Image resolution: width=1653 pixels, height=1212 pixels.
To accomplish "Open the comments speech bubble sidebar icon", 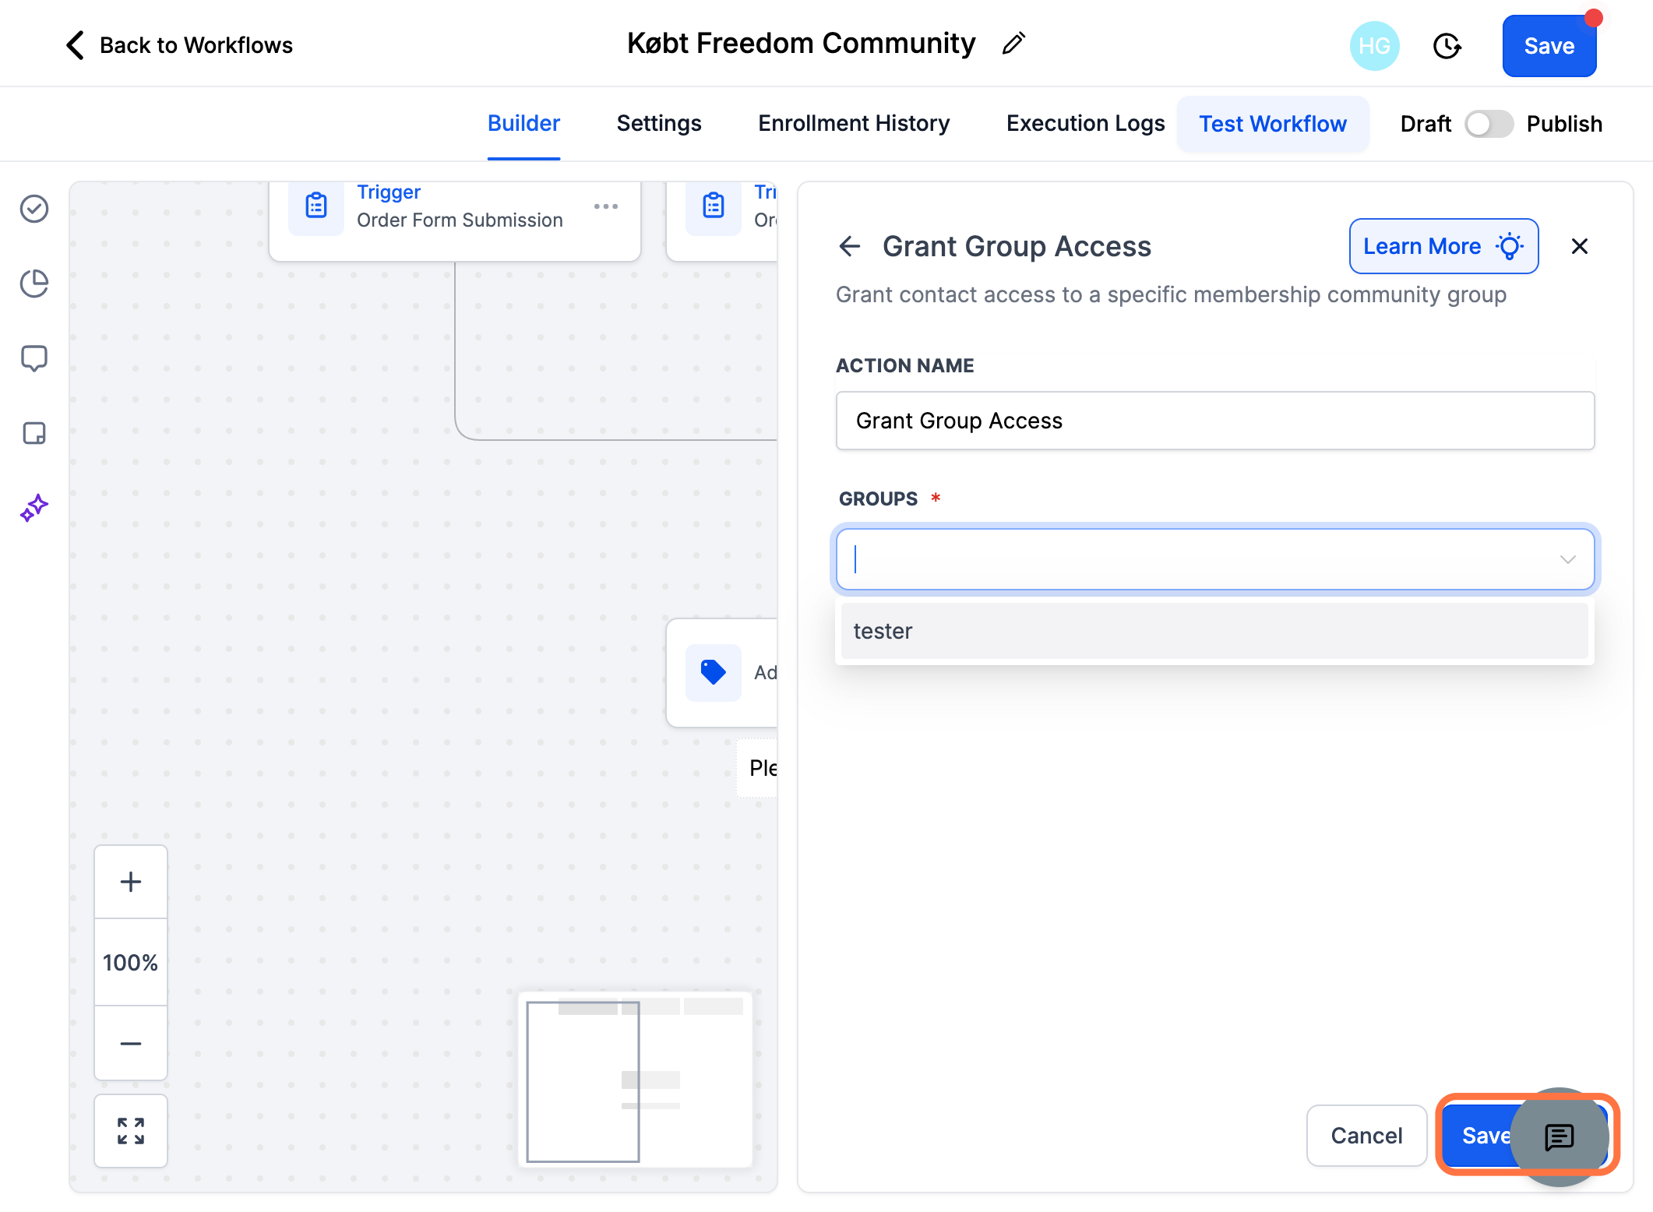I will (34, 358).
